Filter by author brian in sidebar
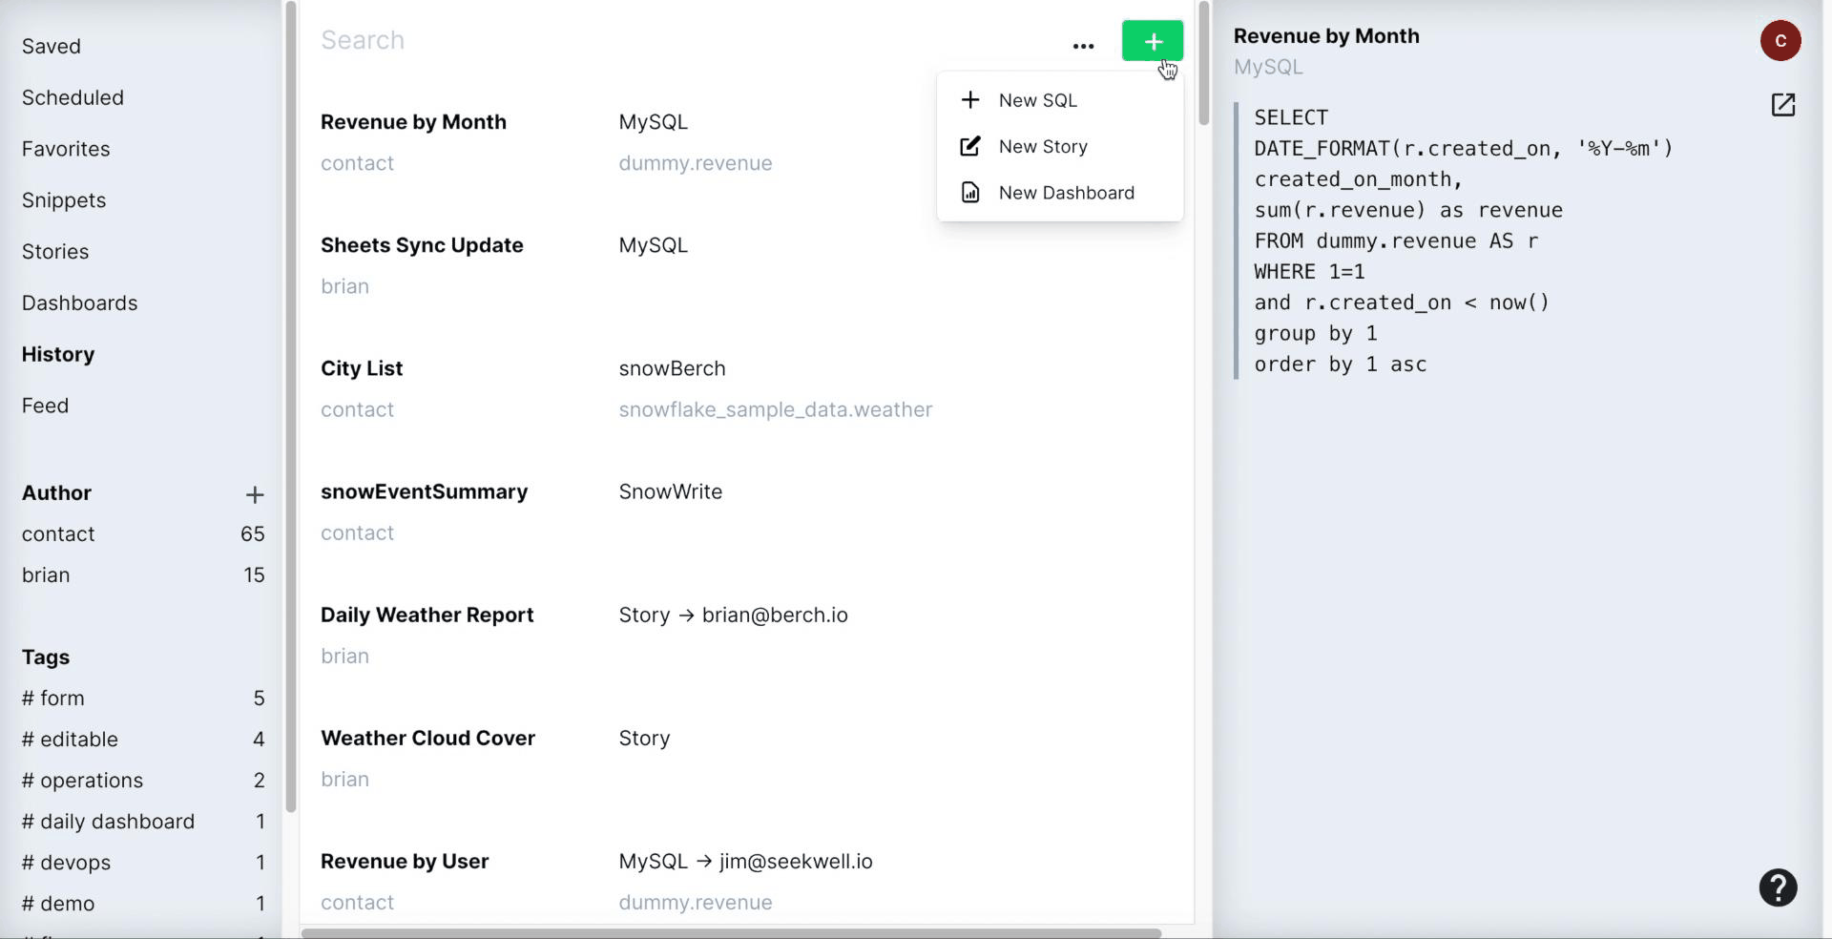The image size is (1832, 939). pyautogui.click(x=46, y=574)
